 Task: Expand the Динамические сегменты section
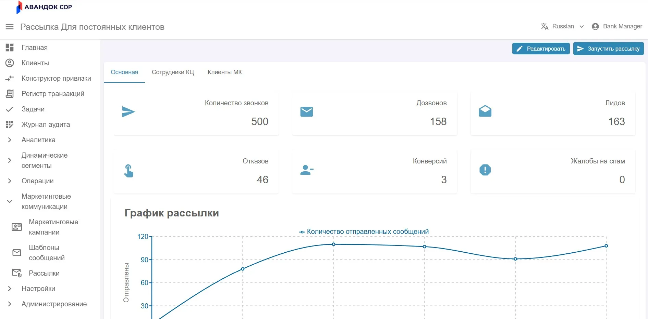coord(10,160)
